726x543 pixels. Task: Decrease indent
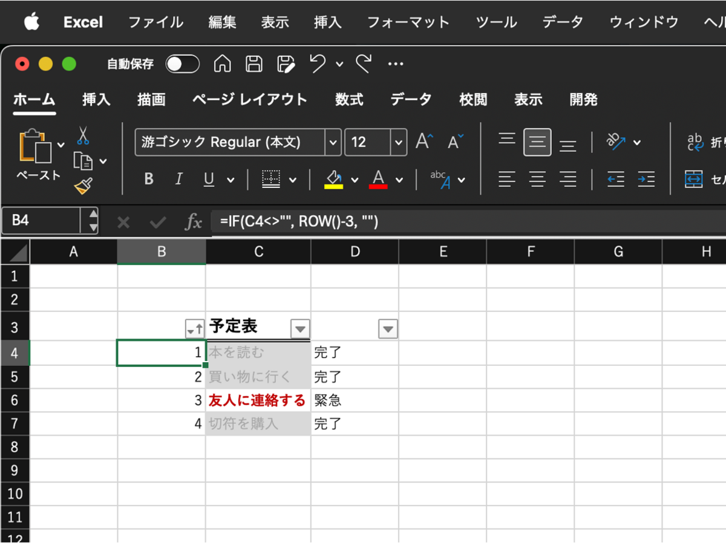616,179
